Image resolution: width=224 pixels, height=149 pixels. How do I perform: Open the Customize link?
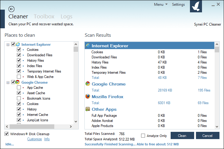click(x=34, y=139)
